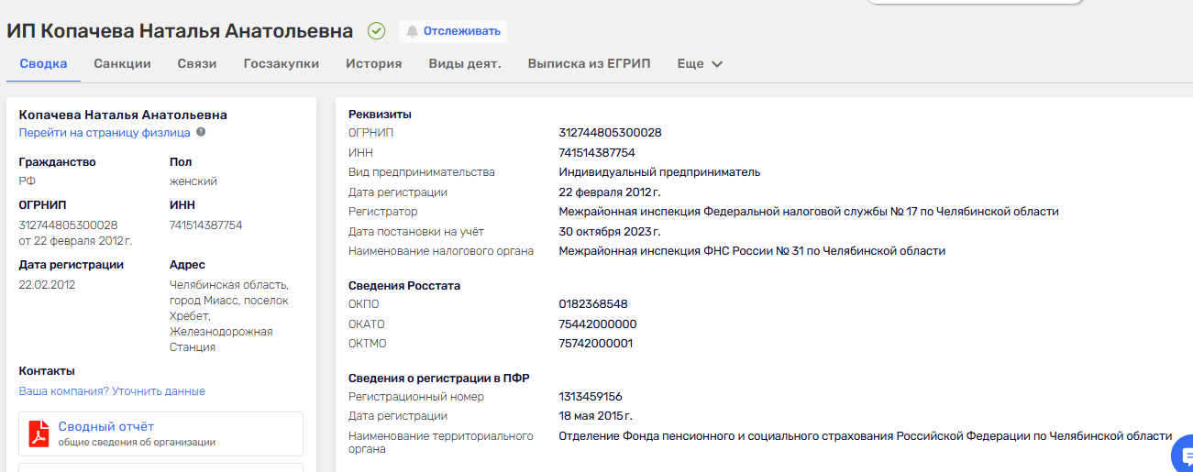Viewport: 1193px width, 472px height.
Task: Open the Выписка из ЕГРИП tab
Action: [589, 64]
